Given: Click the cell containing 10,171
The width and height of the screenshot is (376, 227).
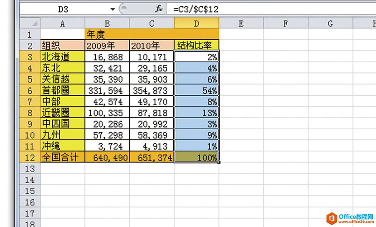Looking at the screenshot, I should (x=151, y=57).
